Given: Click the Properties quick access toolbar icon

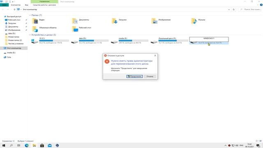Looking at the screenshot, I should [x=6, y=2].
